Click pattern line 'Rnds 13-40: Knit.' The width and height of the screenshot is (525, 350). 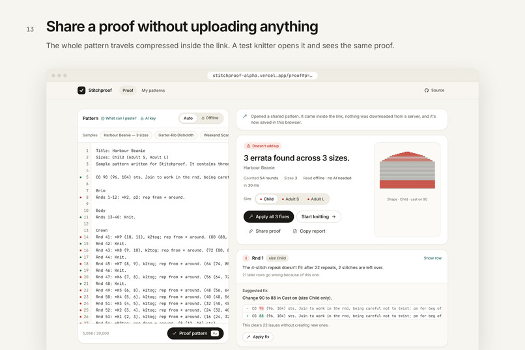115,218
